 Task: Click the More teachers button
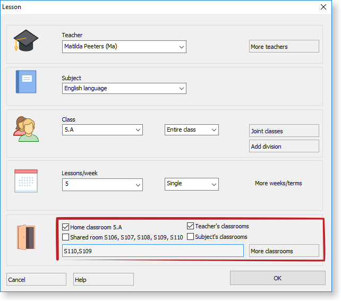284,47
